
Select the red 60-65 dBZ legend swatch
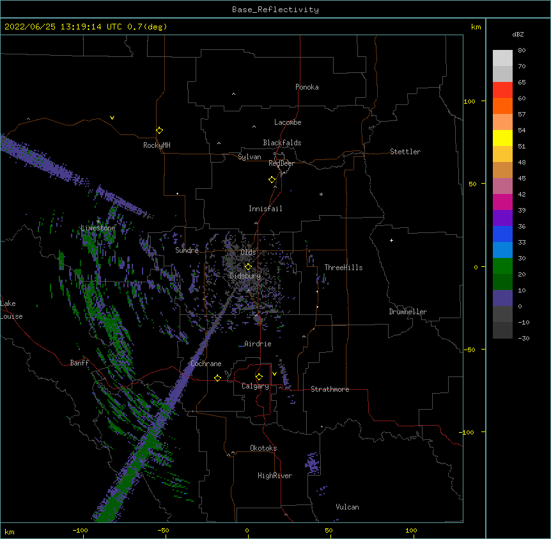[x=502, y=90]
